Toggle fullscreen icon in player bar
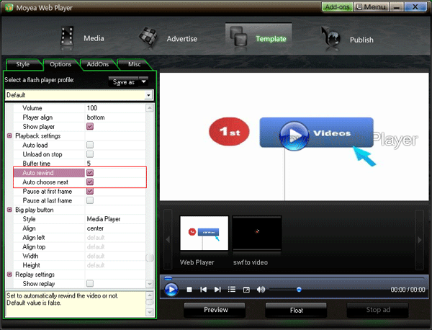This screenshot has width=432, height=330. (246, 290)
